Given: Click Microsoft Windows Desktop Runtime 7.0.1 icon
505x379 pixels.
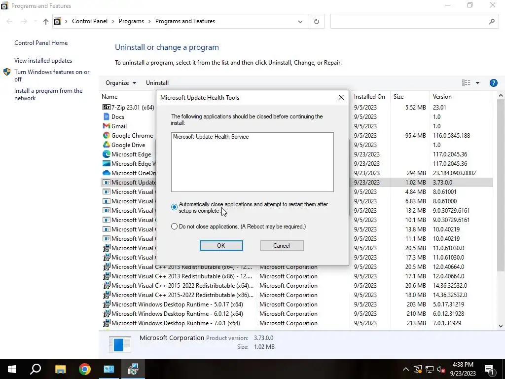Looking at the screenshot, I should (107, 323).
